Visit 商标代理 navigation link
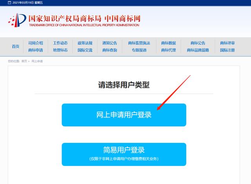The height and width of the screenshot is (184, 251). tap(169, 50)
